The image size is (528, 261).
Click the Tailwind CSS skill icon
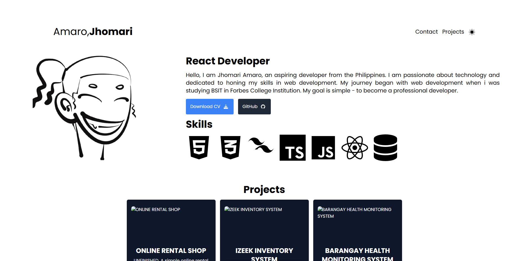coord(261,145)
